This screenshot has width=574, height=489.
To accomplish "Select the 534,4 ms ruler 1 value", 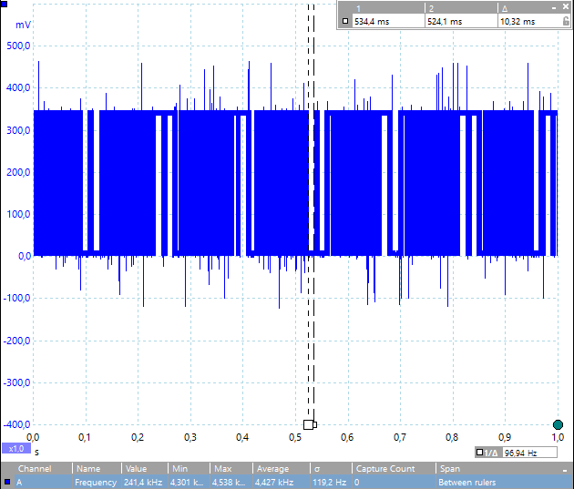I will (x=372, y=22).
